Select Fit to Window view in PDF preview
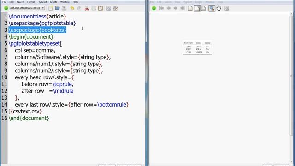This screenshot has height=166, width=295. click(204, 8)
